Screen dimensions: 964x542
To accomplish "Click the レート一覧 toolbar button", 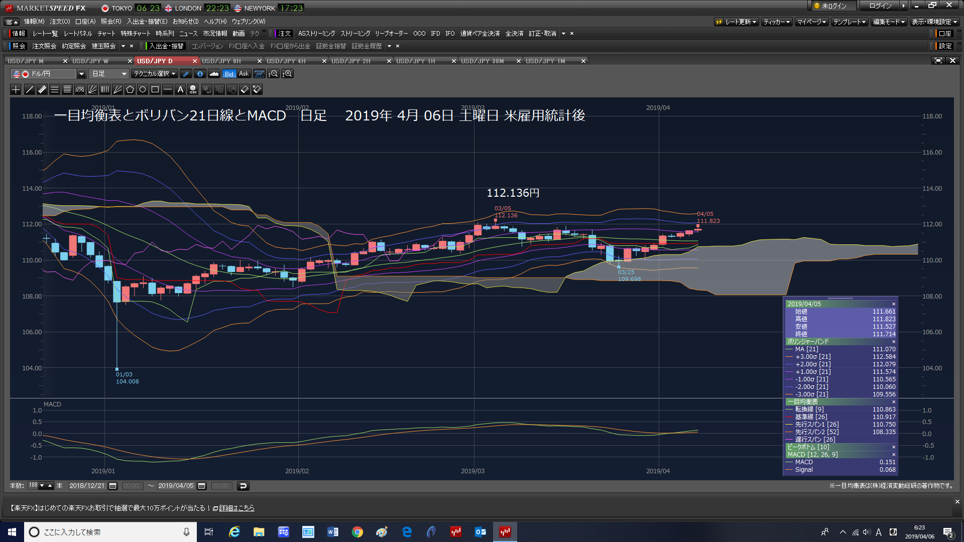I will (x=45, y=34).
